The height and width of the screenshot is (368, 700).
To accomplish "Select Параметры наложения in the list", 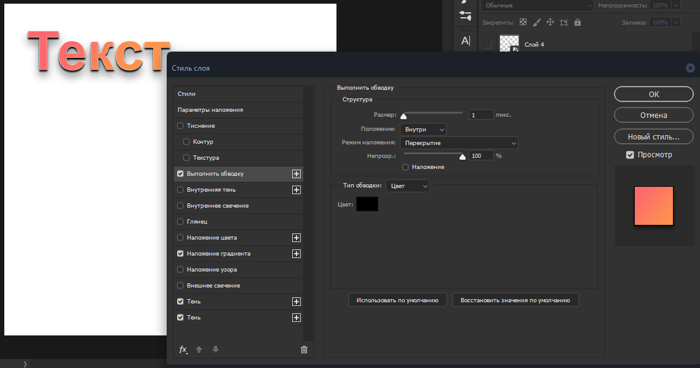I will (238, 110).
